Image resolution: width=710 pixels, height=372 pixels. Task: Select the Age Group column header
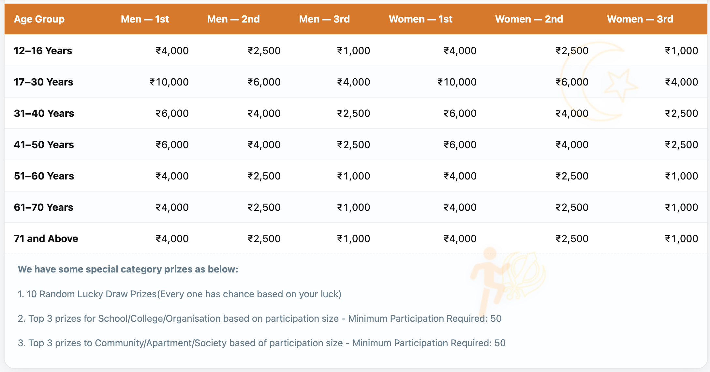pos(39,19)
